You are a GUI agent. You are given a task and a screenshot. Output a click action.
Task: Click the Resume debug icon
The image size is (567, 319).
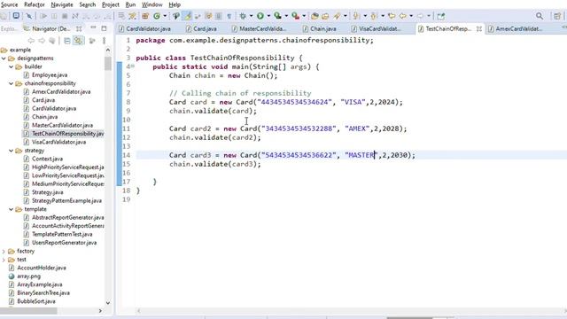coord(43,16)
